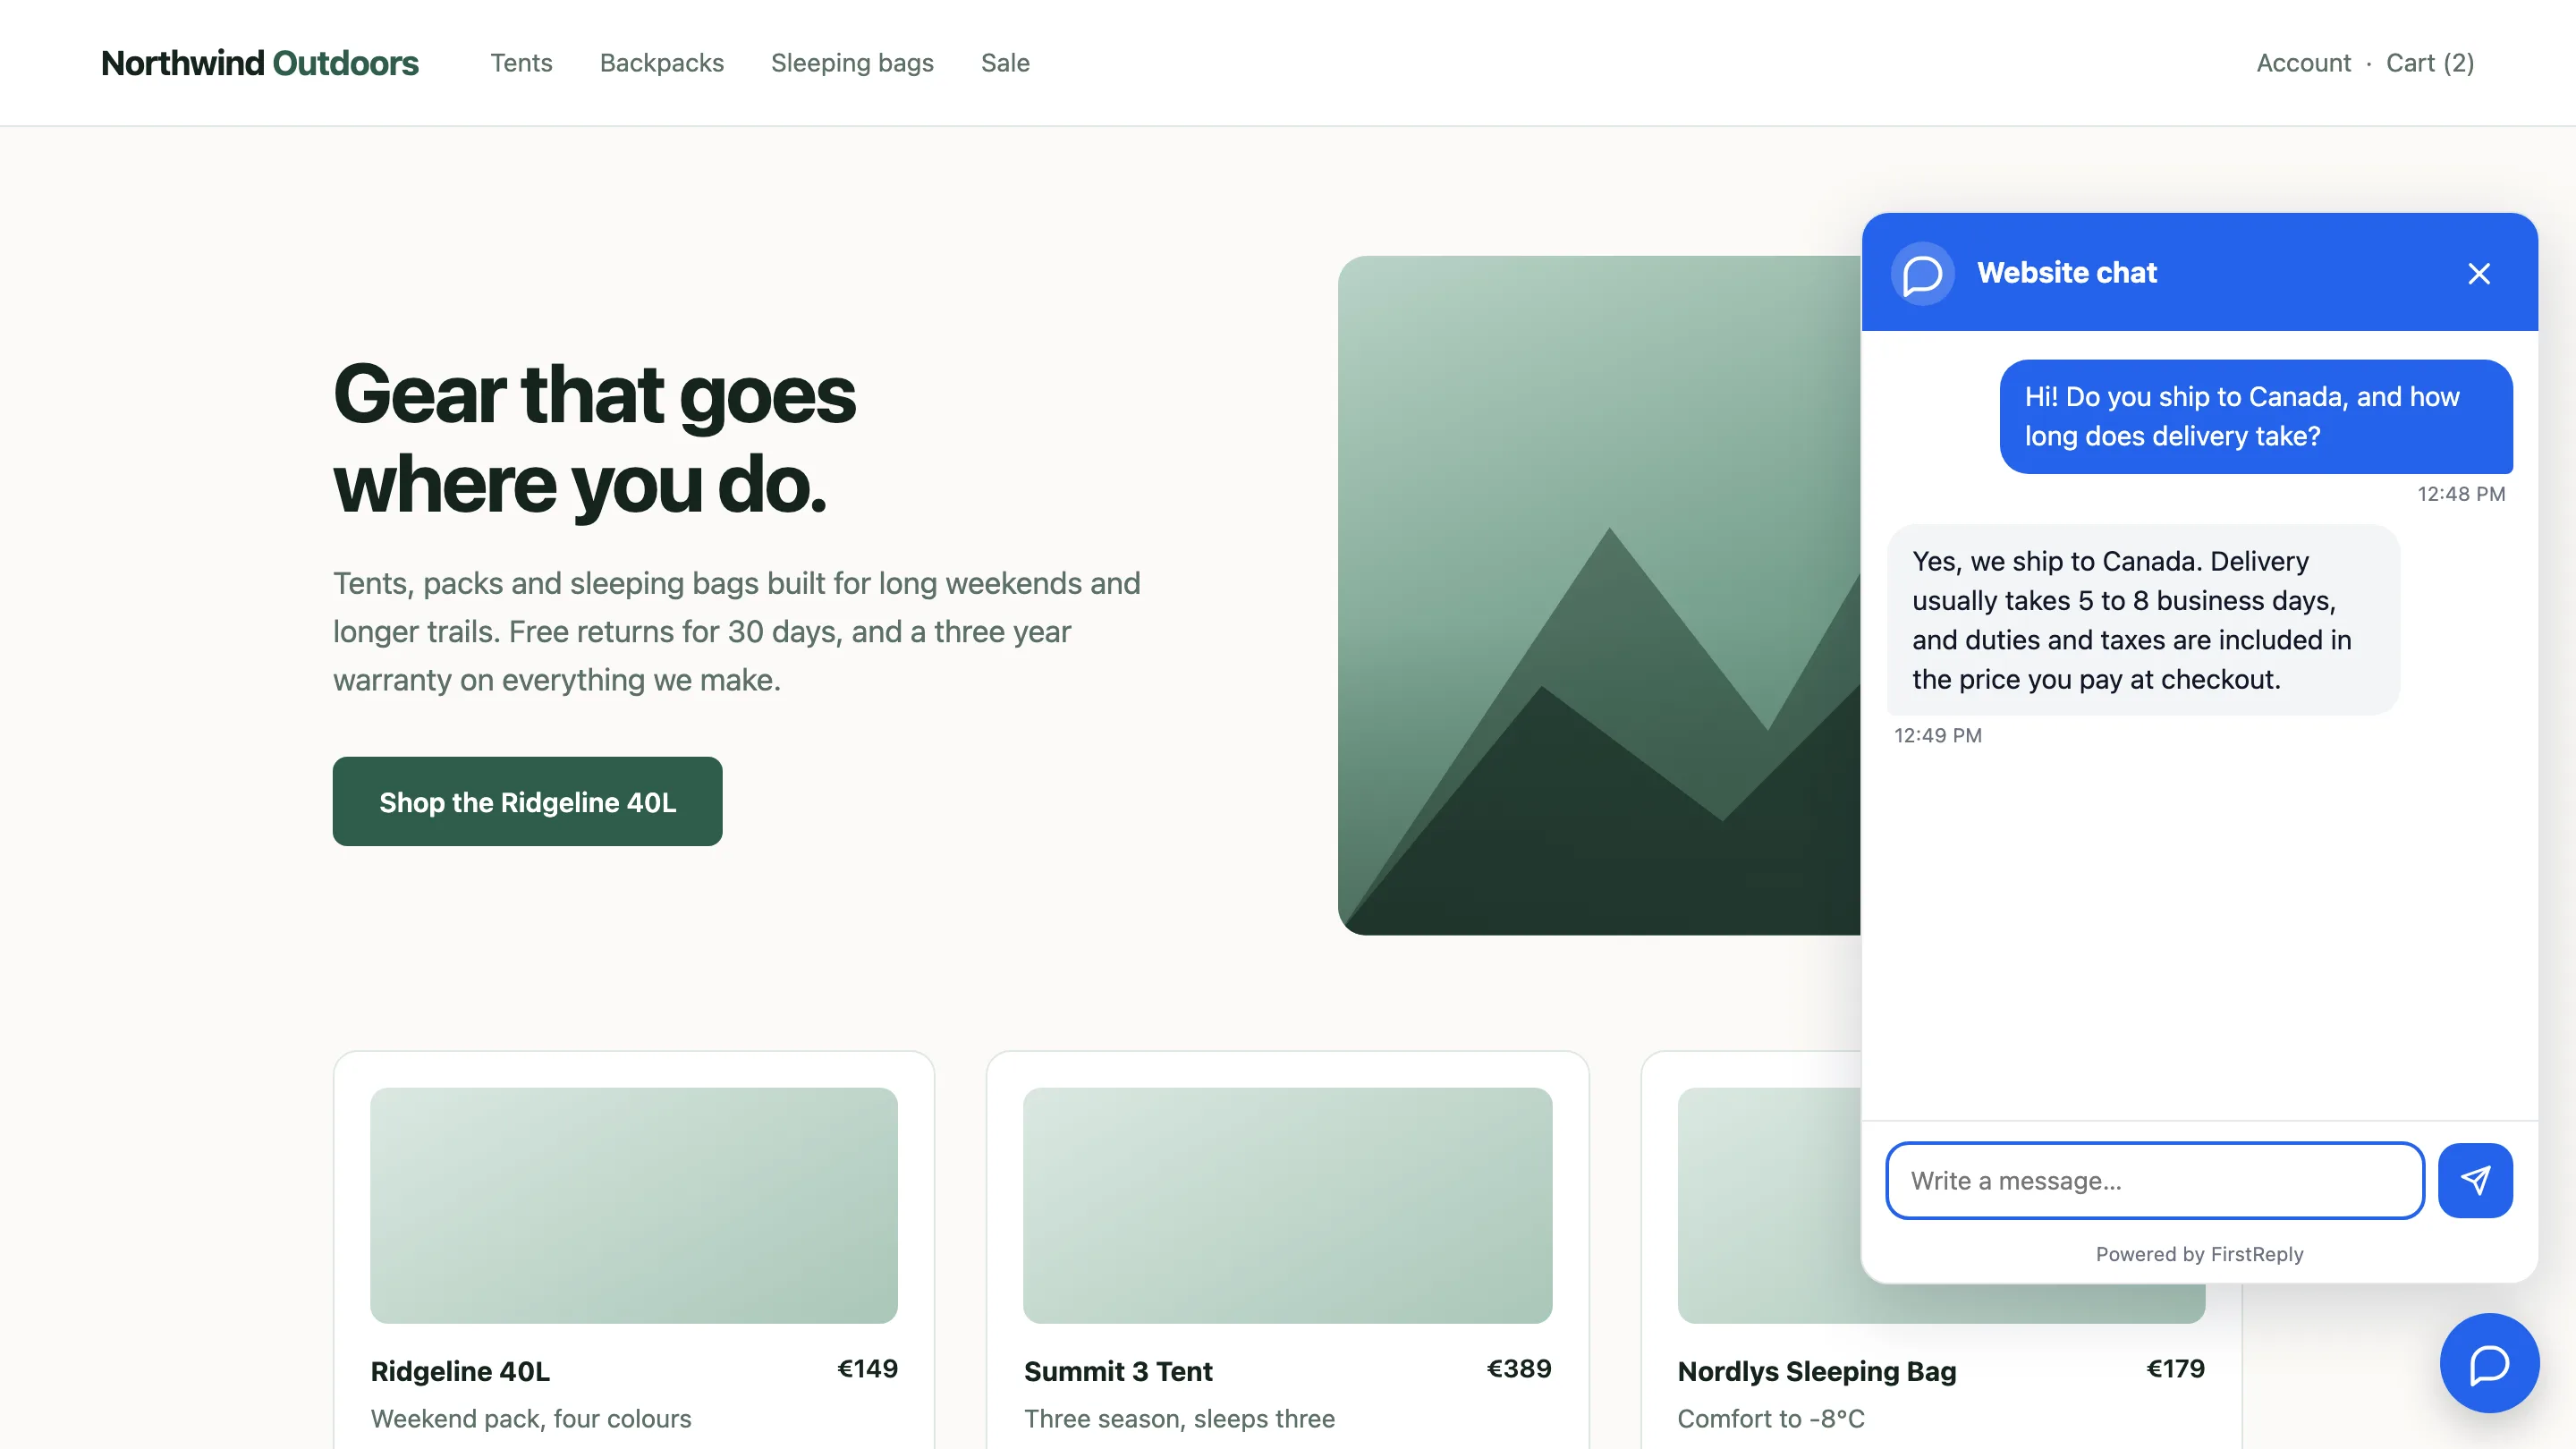Click the reply about delivery taking 5 to 8 days

pos(2143,619)
